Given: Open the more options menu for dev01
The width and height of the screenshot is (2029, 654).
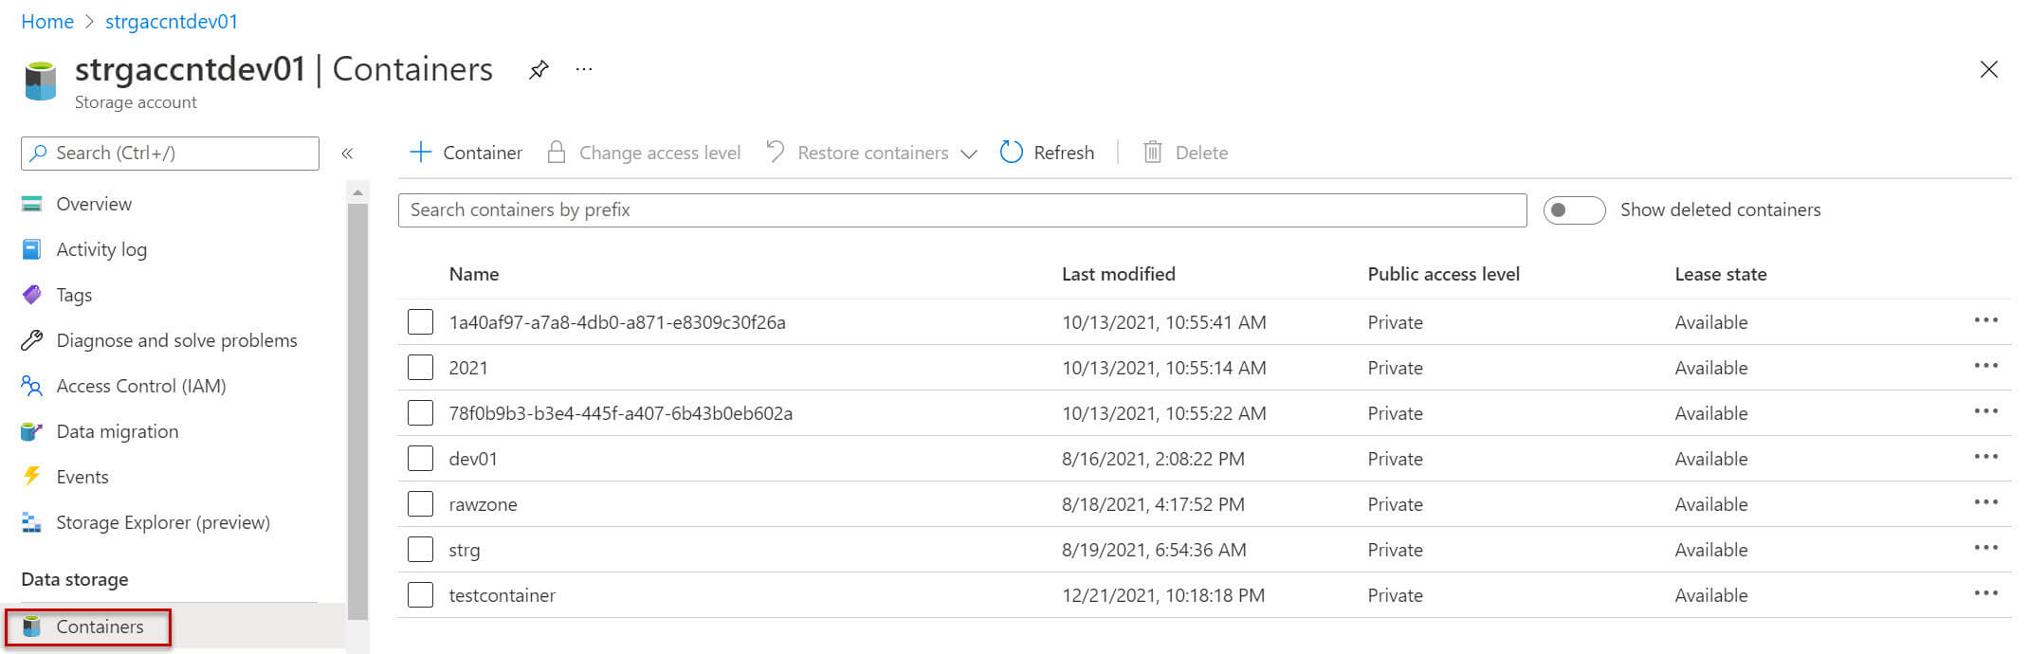Looking at the screenshot, I should tap(1985, 458).
